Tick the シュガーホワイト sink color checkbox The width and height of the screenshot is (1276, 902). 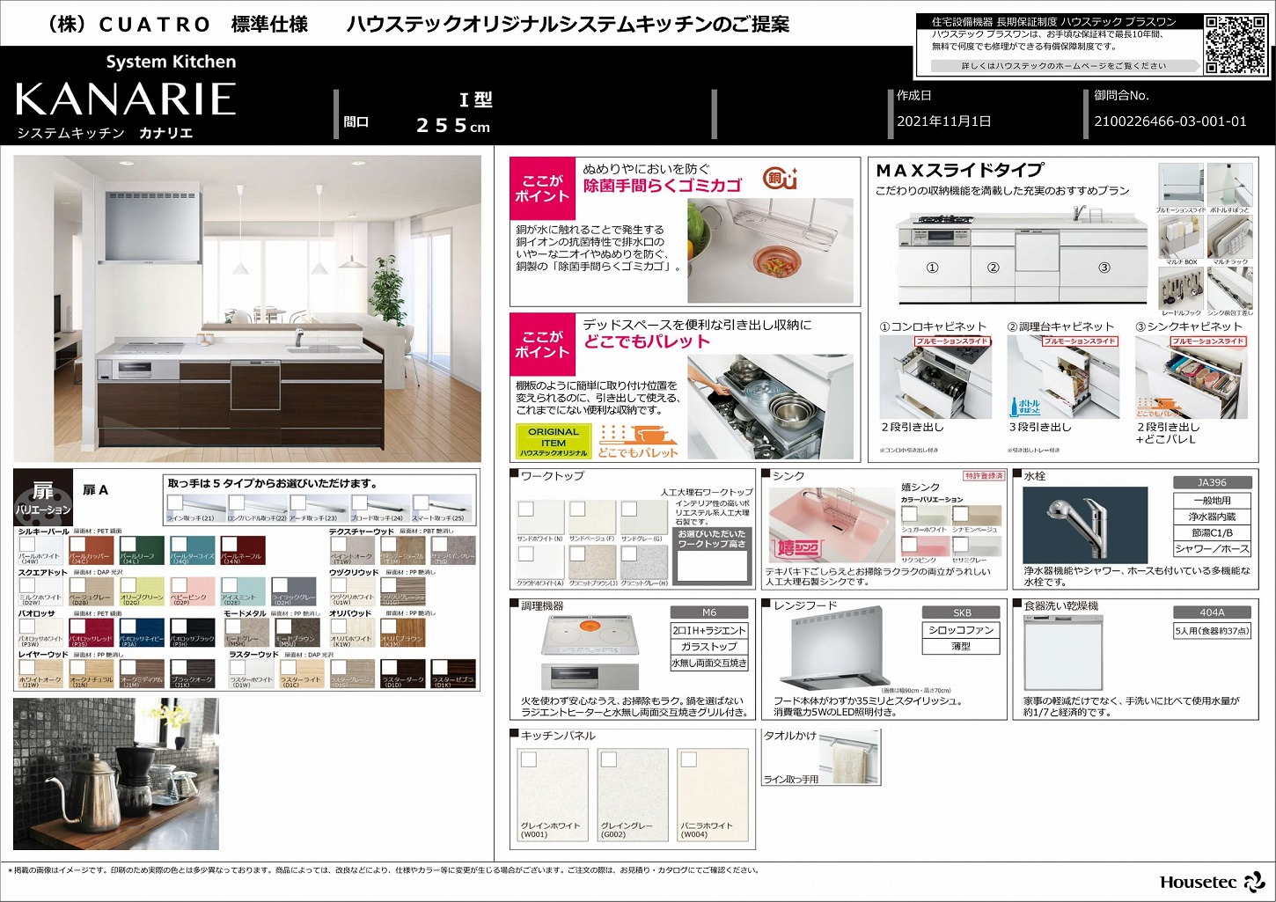[909, 514]
